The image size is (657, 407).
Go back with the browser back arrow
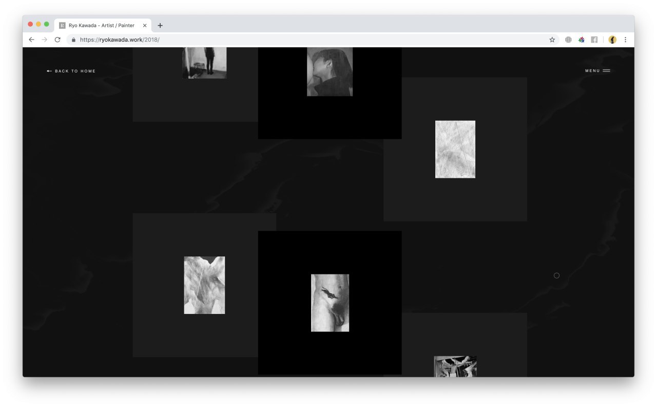31,40
